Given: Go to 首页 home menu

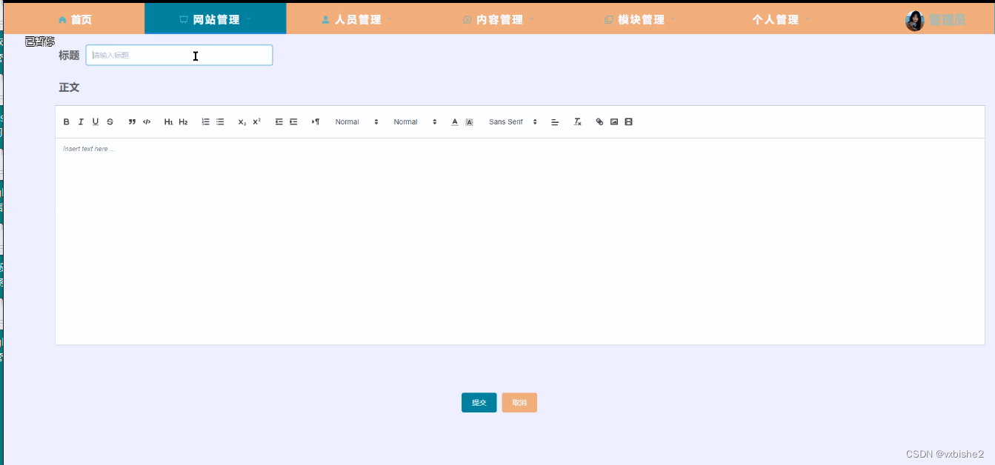Looking at the screenshot, I should (x=75, y=20).
